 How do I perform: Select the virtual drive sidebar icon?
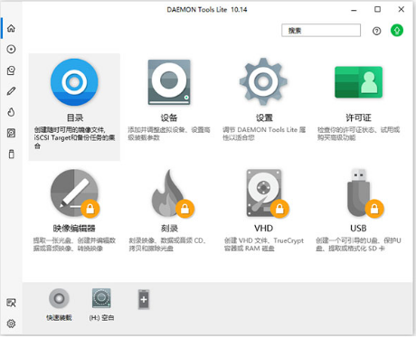pos(11,70)
